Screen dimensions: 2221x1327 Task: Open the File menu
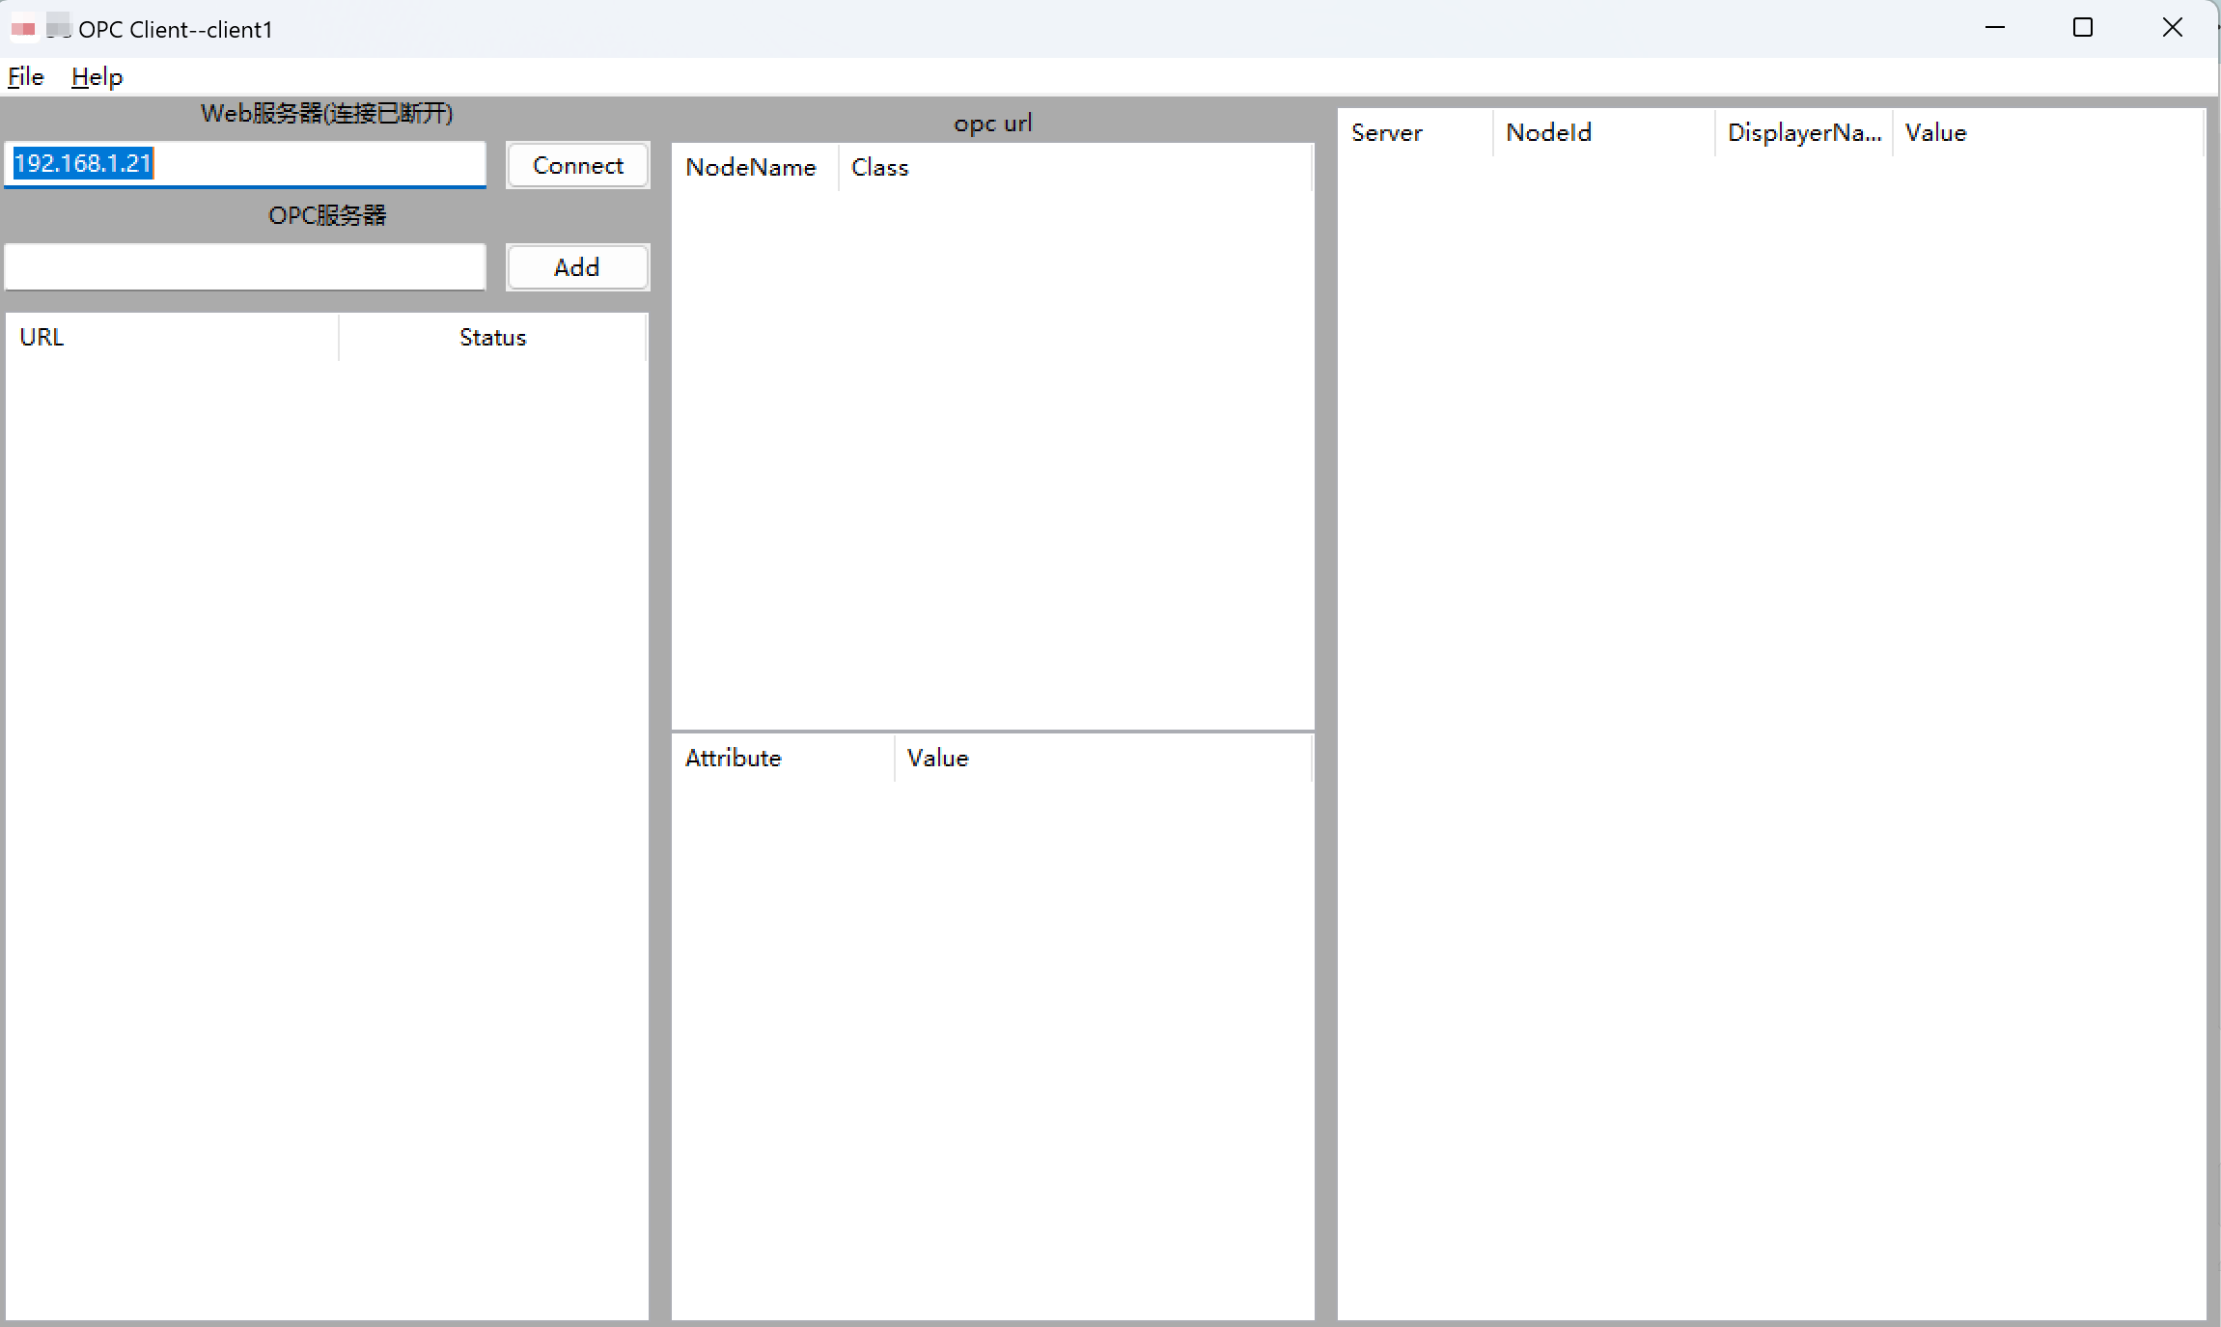(26, 77)
